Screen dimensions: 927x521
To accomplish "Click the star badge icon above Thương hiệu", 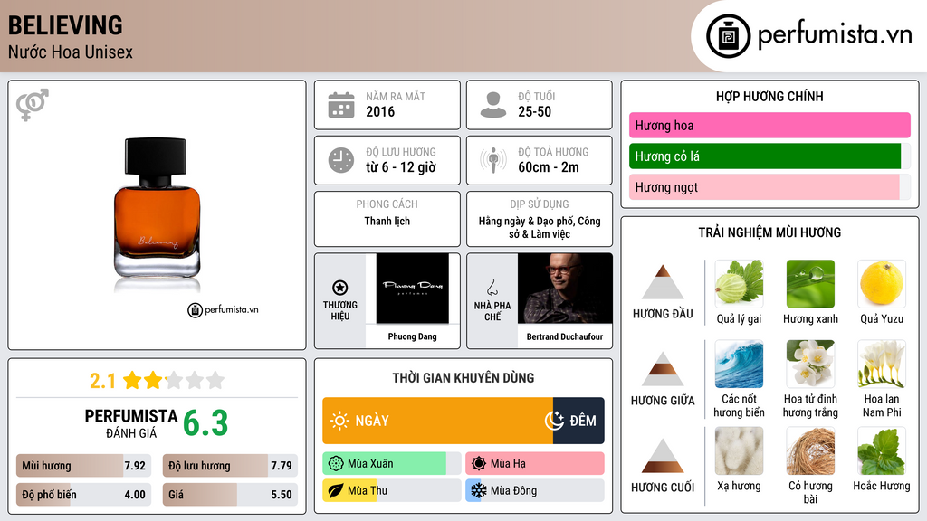I will click(340, 288).
